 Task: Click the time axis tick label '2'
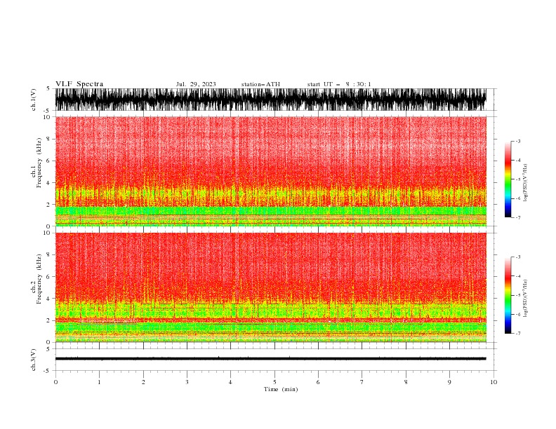[x=143, y=382]
